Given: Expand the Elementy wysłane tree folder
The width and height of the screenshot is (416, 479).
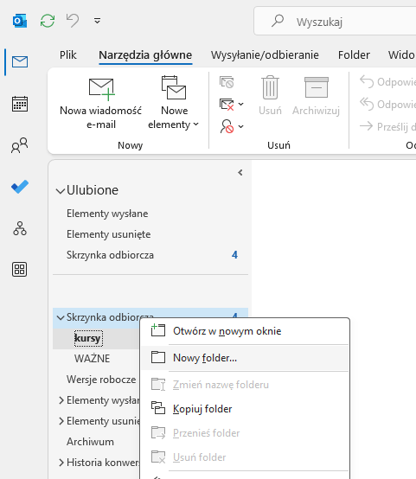Looking at the screenshot, I should (x=61, y=400).
